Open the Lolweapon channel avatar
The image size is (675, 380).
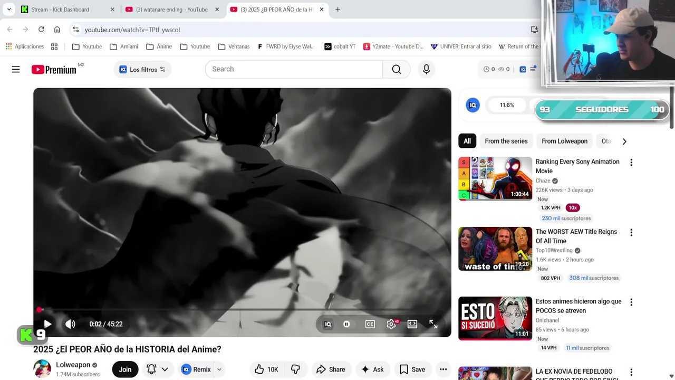click(42, 369)
